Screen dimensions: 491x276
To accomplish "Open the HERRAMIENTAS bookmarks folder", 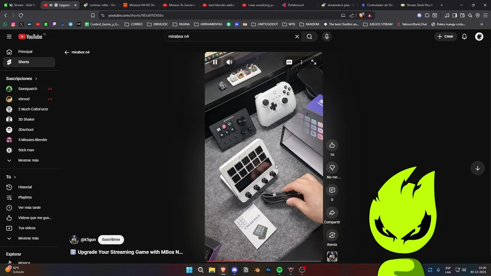I will 208,24.
